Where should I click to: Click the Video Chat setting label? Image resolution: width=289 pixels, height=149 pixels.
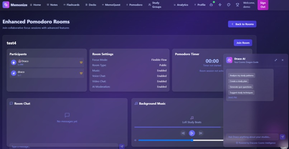99,81
